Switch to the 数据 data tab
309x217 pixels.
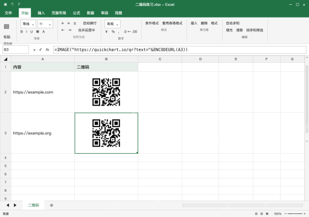[91, 13]
